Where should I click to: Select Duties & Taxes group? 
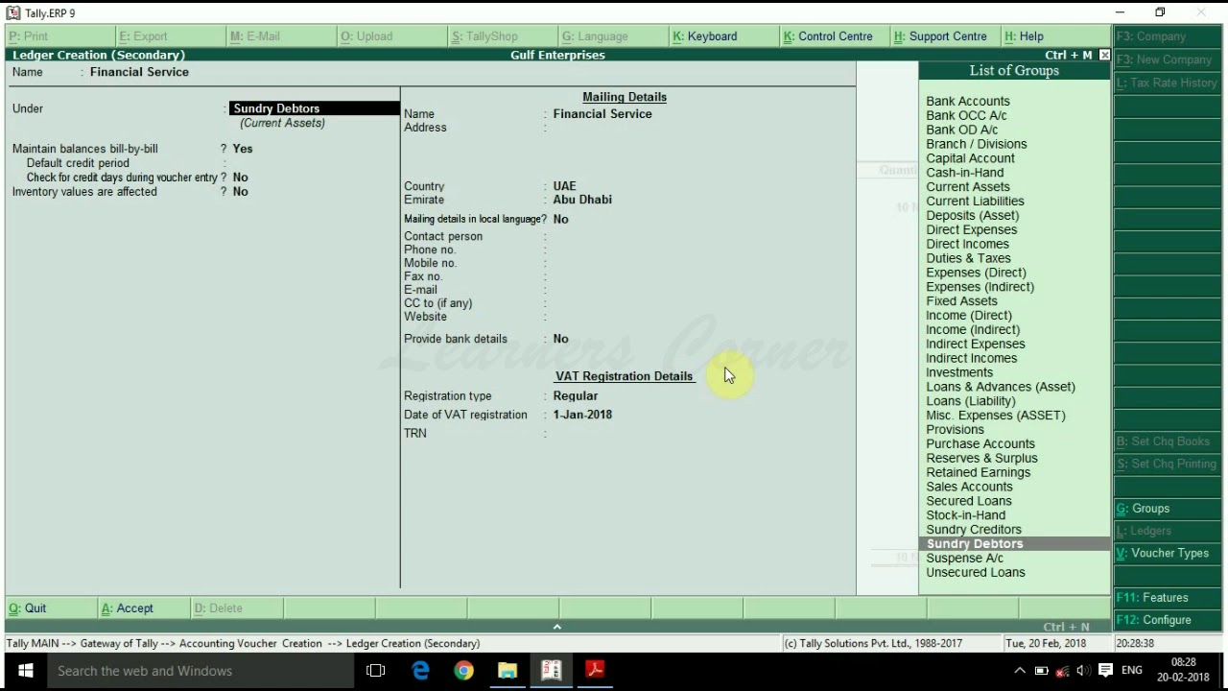[x=968, y=258]
